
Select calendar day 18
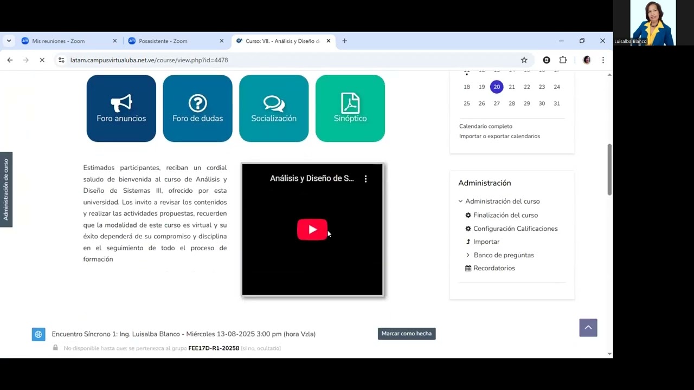pyautogui.click(x=467, y=87)
